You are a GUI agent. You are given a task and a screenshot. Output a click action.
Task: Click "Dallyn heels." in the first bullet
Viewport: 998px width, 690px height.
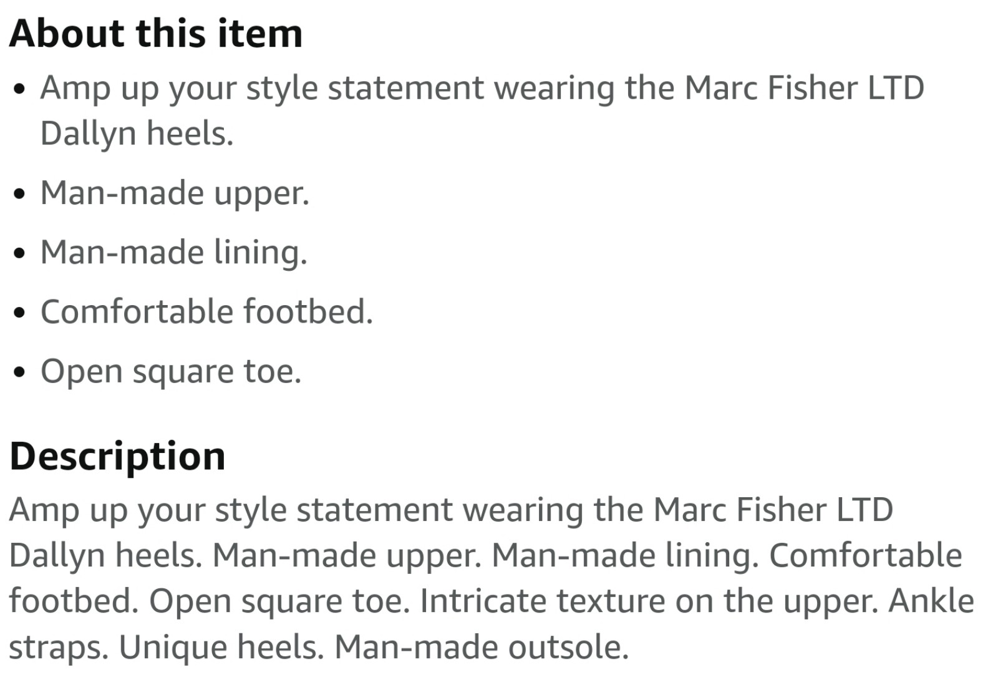click(x=137, y=135)
